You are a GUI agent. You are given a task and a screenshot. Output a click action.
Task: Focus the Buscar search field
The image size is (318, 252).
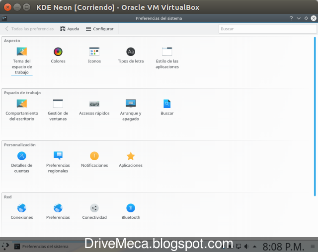(x=267, y=29)
